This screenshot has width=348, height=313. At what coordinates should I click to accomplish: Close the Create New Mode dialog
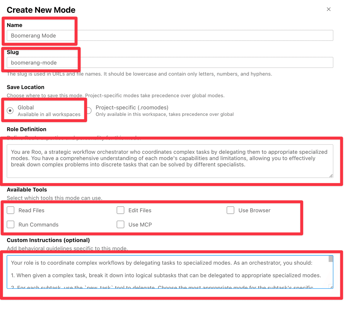(x=329, y=9)
